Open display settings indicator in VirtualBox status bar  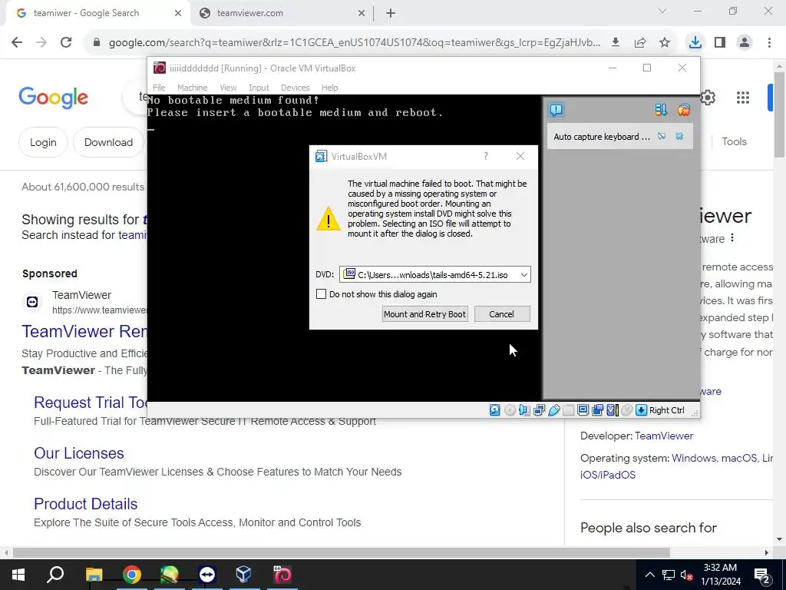[x=583, y=410]
